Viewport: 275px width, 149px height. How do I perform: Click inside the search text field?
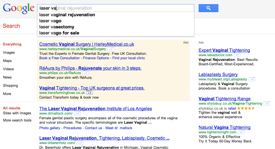point(116,8)
